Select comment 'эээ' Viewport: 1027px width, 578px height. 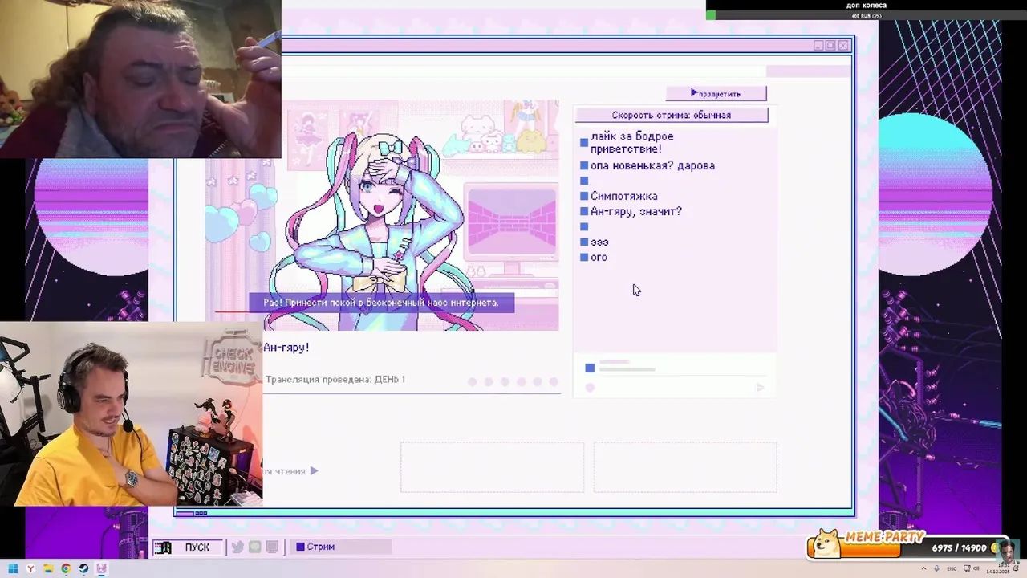pos(599,242)
